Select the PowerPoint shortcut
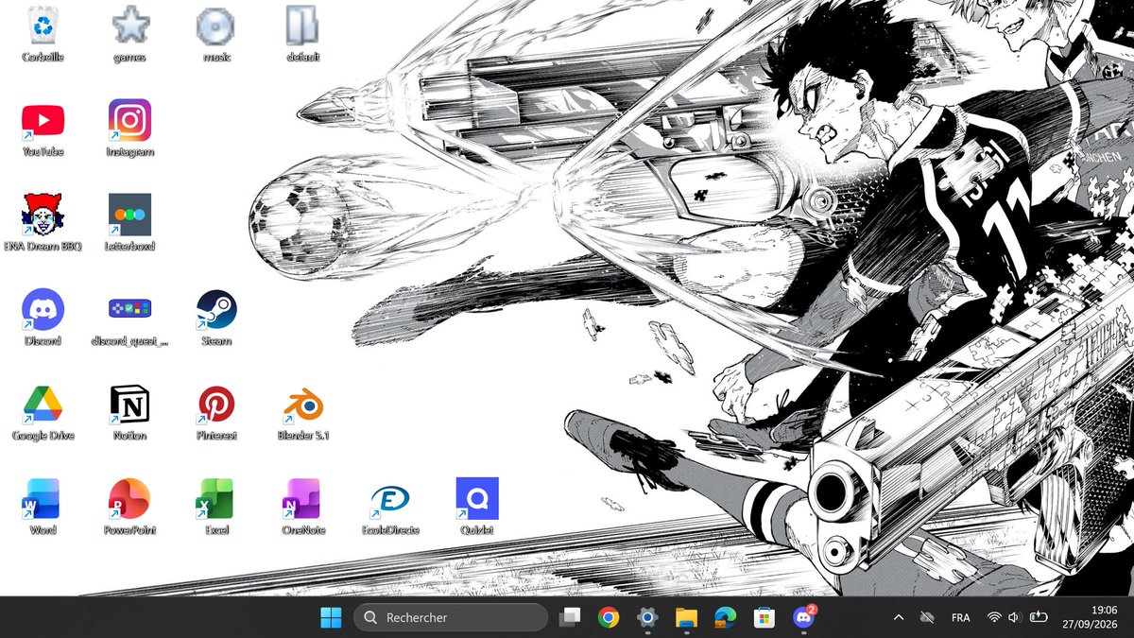Image resolution: width=1134 pixels, height=638 pixels. [x=129, y=507]
